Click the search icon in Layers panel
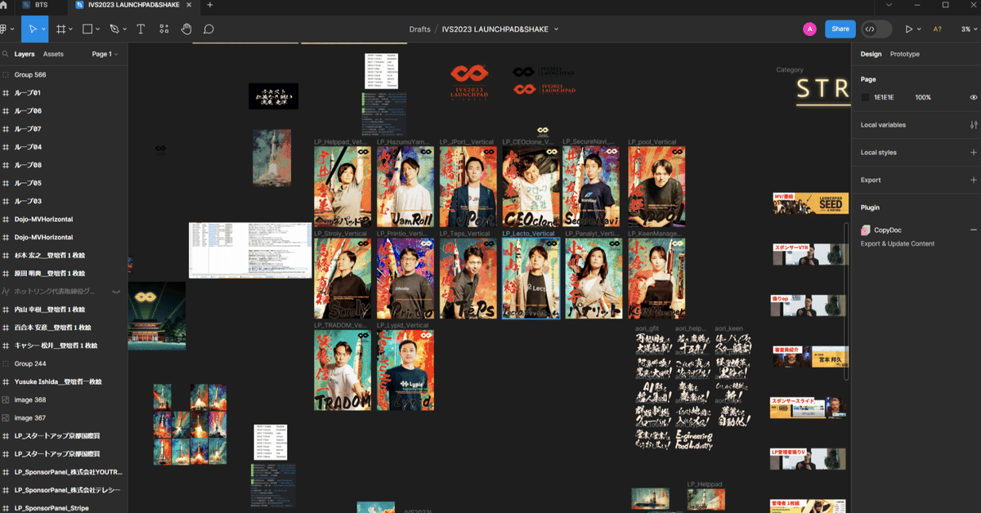Screen dimensions: 981x513 click(5, 54)
